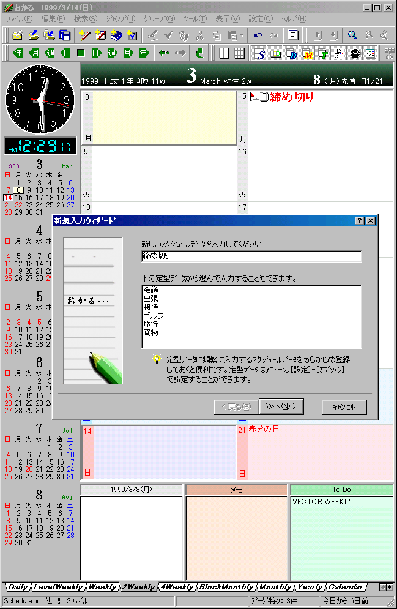
Task: Click the up-arrow move item icon
Action: click(x=318, y=35)
